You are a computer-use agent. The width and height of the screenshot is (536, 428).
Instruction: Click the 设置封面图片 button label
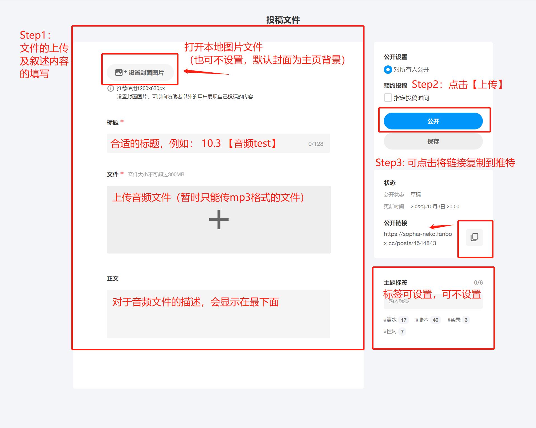[x=146, y=73]
